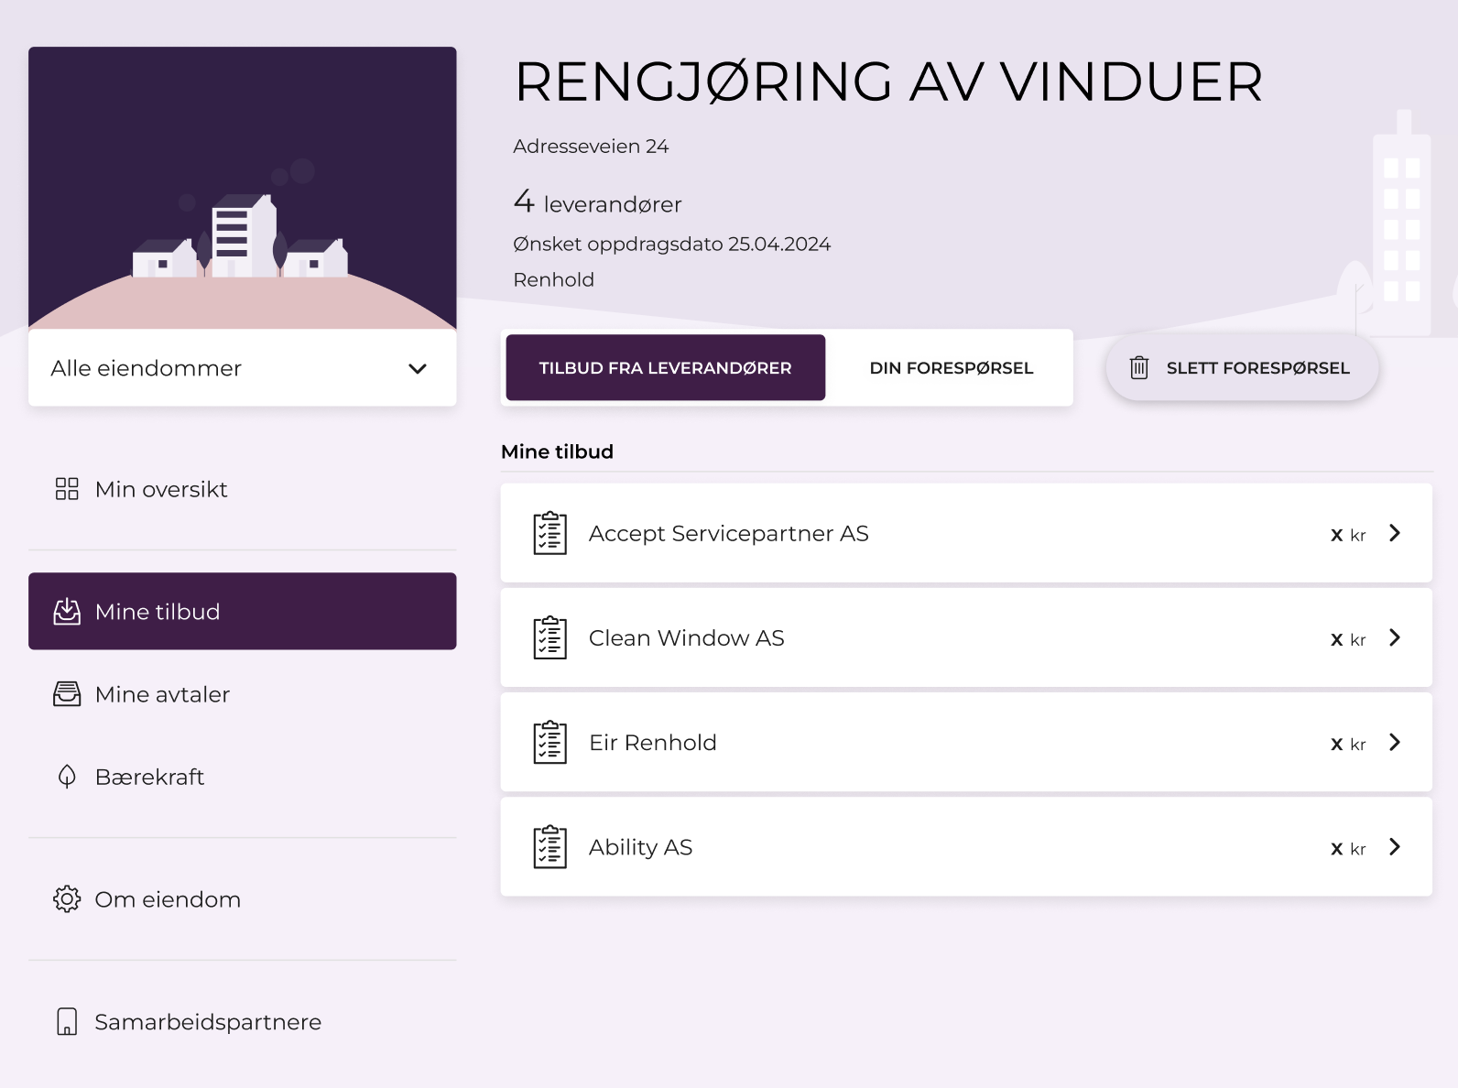Click the Bærekraft leaf icon

click(x=67, y=777)
